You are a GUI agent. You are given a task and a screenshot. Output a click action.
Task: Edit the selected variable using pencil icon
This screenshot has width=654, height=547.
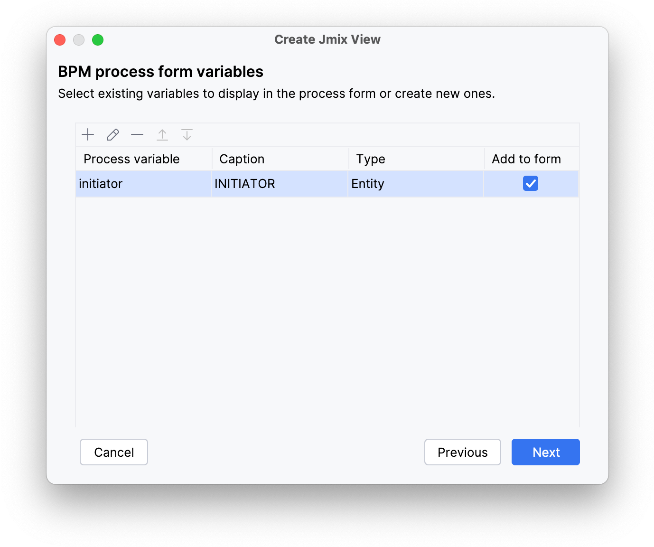pos(113,135)
